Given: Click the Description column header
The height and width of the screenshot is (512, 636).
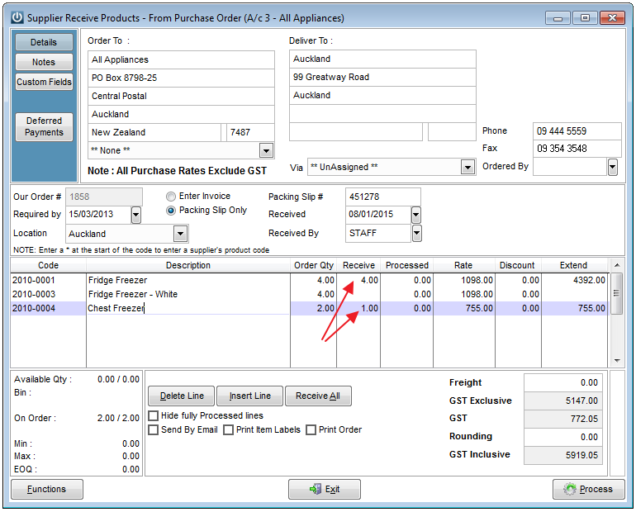Looking at the screenshot, I should [188, 266].
